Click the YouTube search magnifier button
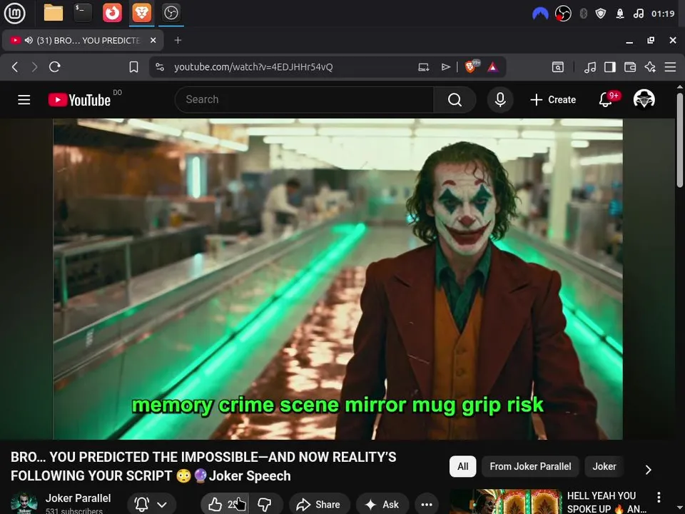 (455, 100)
